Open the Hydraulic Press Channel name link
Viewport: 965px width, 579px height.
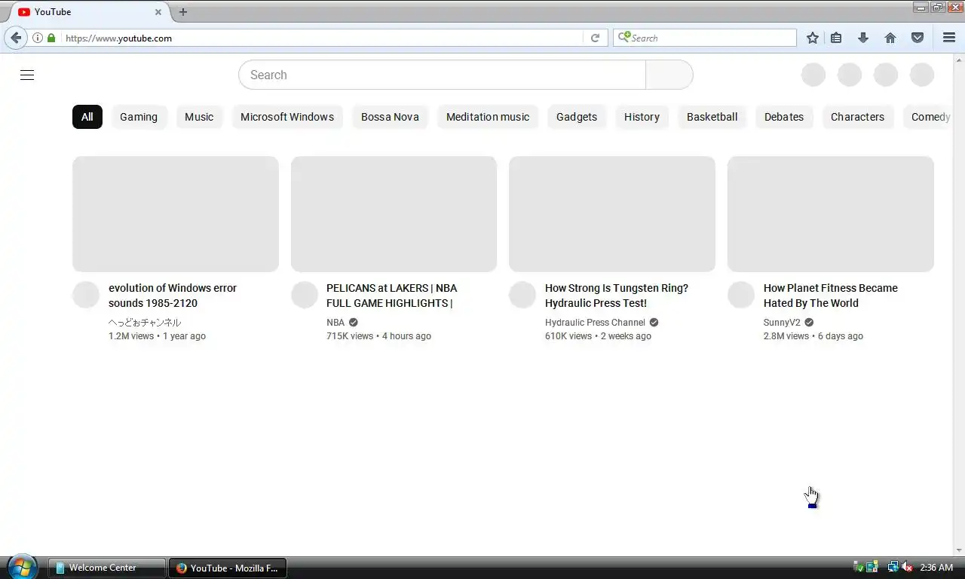(595, 322)
